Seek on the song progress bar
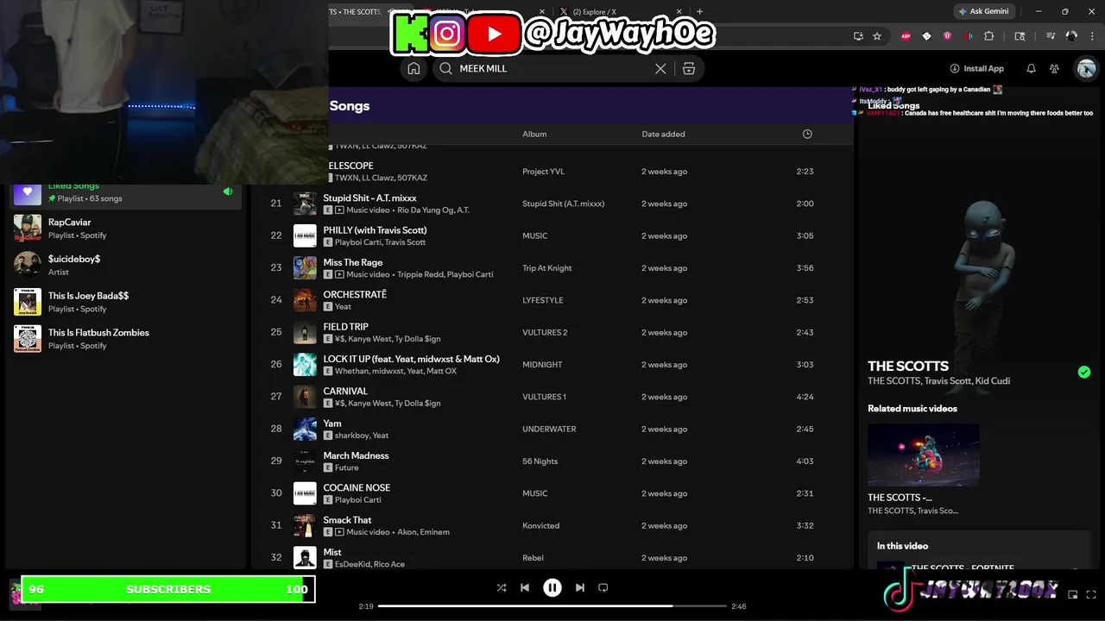 [552, 606]
